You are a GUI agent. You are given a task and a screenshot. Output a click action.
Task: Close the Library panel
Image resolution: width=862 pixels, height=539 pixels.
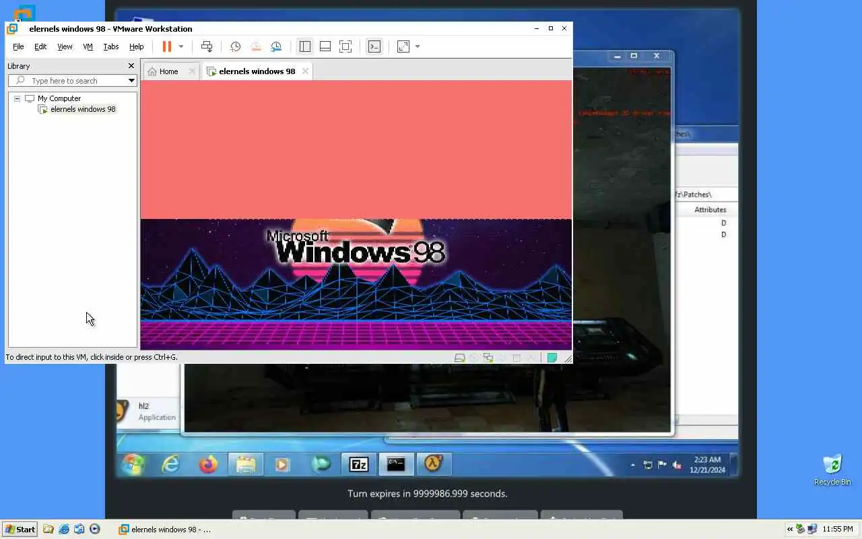tap(131, 66)
